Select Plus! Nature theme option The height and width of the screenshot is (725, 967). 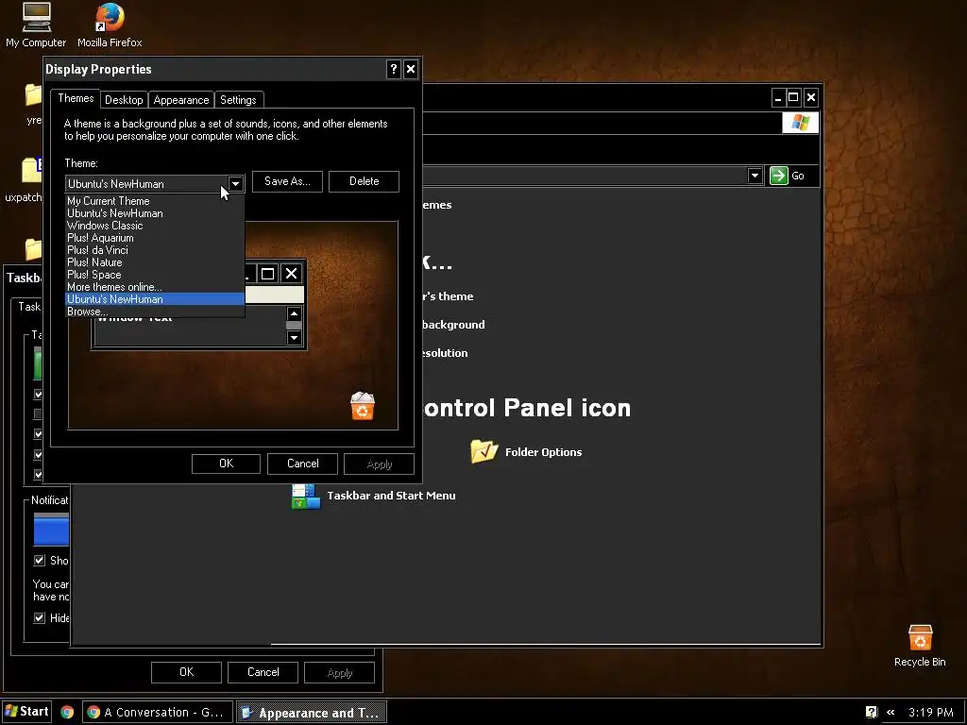point(155,262)
